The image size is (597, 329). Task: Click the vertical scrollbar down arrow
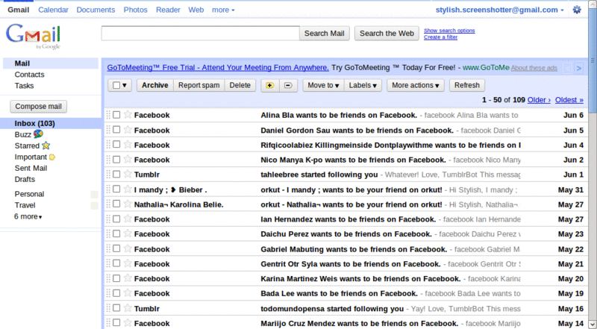(592, 324)
